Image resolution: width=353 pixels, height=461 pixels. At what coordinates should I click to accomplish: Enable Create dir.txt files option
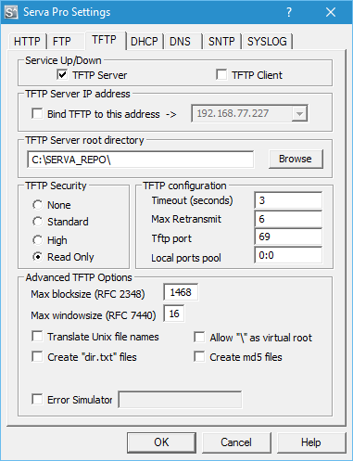click(37, 356)
